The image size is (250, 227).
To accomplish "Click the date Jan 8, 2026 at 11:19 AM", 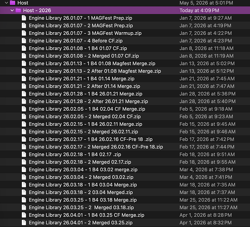I will [x=206, y=56].
